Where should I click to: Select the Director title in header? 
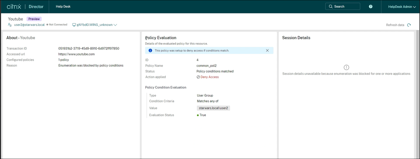click(x=36, y=7)
